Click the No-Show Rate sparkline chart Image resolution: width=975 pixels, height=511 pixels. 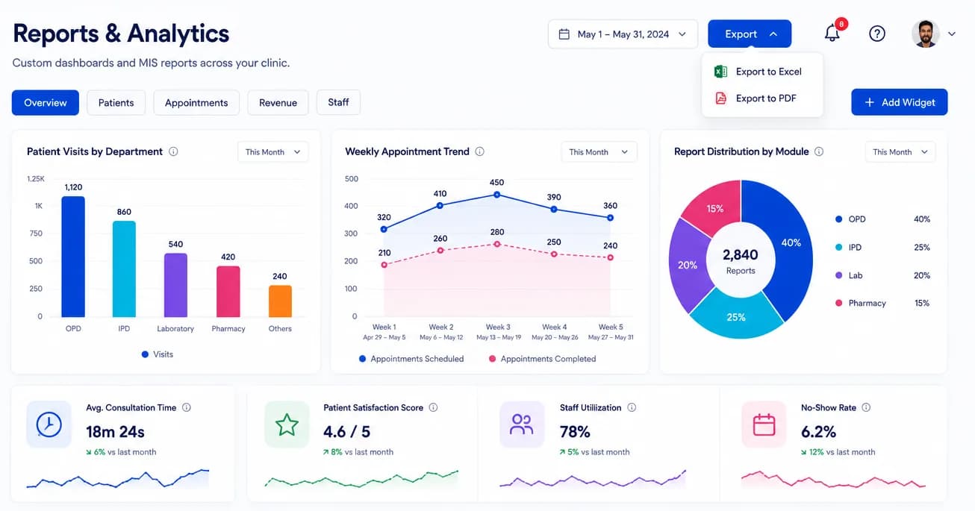[833, 479]
